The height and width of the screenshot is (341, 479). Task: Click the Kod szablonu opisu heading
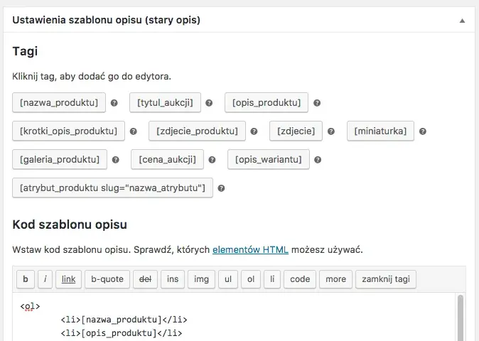click(70, 224)
